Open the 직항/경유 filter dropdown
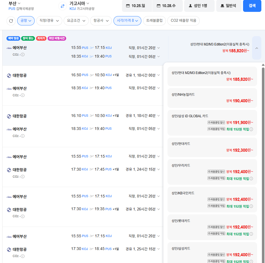 click(49, 21)
